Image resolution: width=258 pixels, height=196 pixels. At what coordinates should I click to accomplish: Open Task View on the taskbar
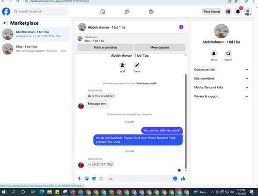33,192
